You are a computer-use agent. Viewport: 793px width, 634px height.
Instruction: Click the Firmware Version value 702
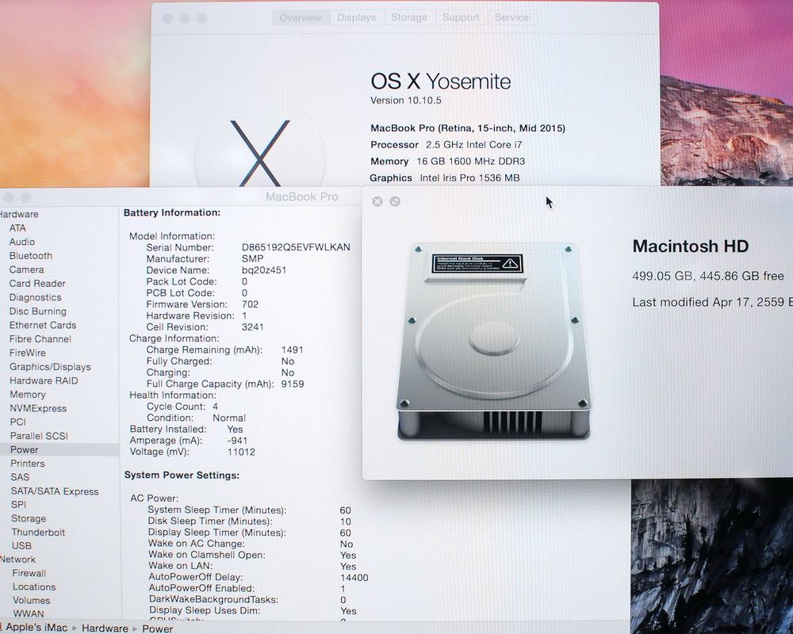250,304
